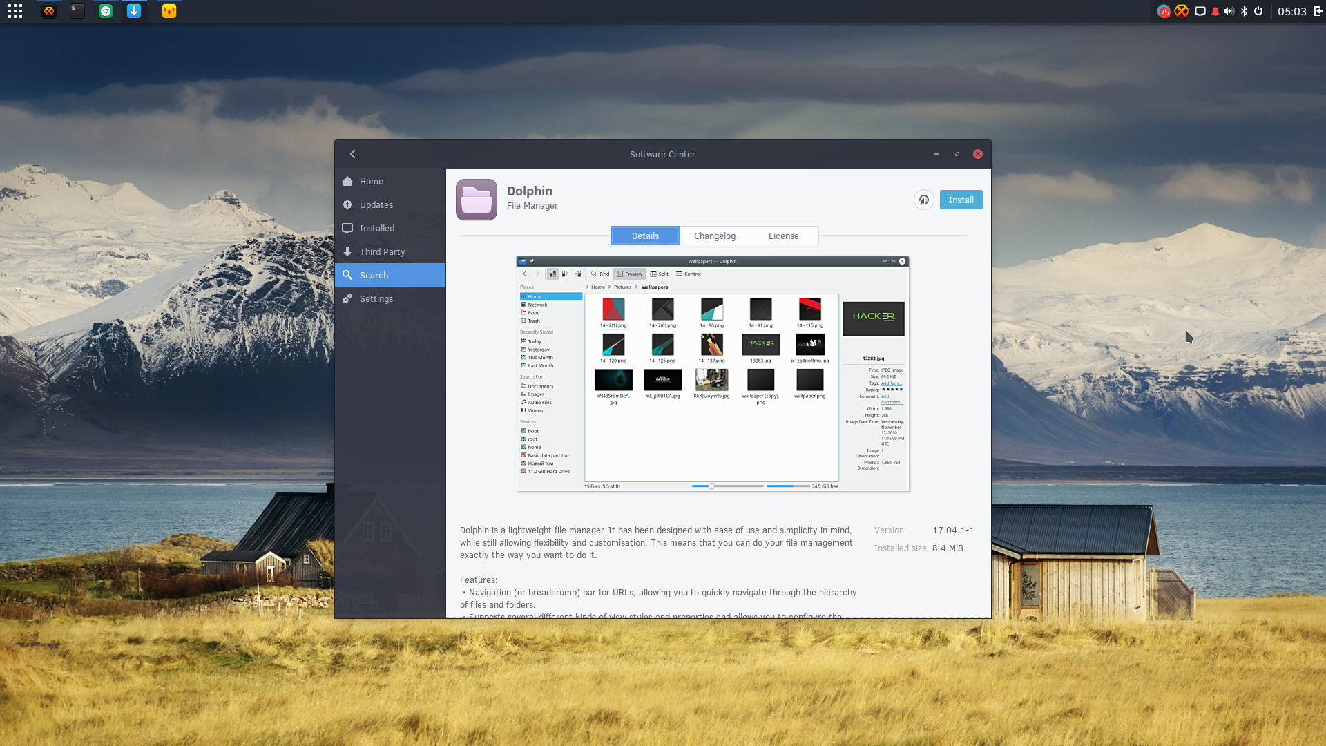Select Search in the sidebar
This screenshot has height=746, width=1326.
pos(390,275)
